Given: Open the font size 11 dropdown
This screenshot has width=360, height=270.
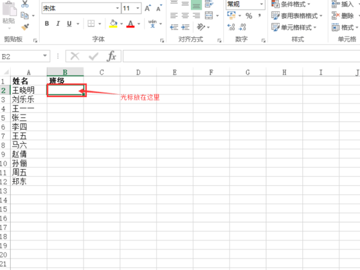Looking at the screenshot, I should tap(138, 8).
